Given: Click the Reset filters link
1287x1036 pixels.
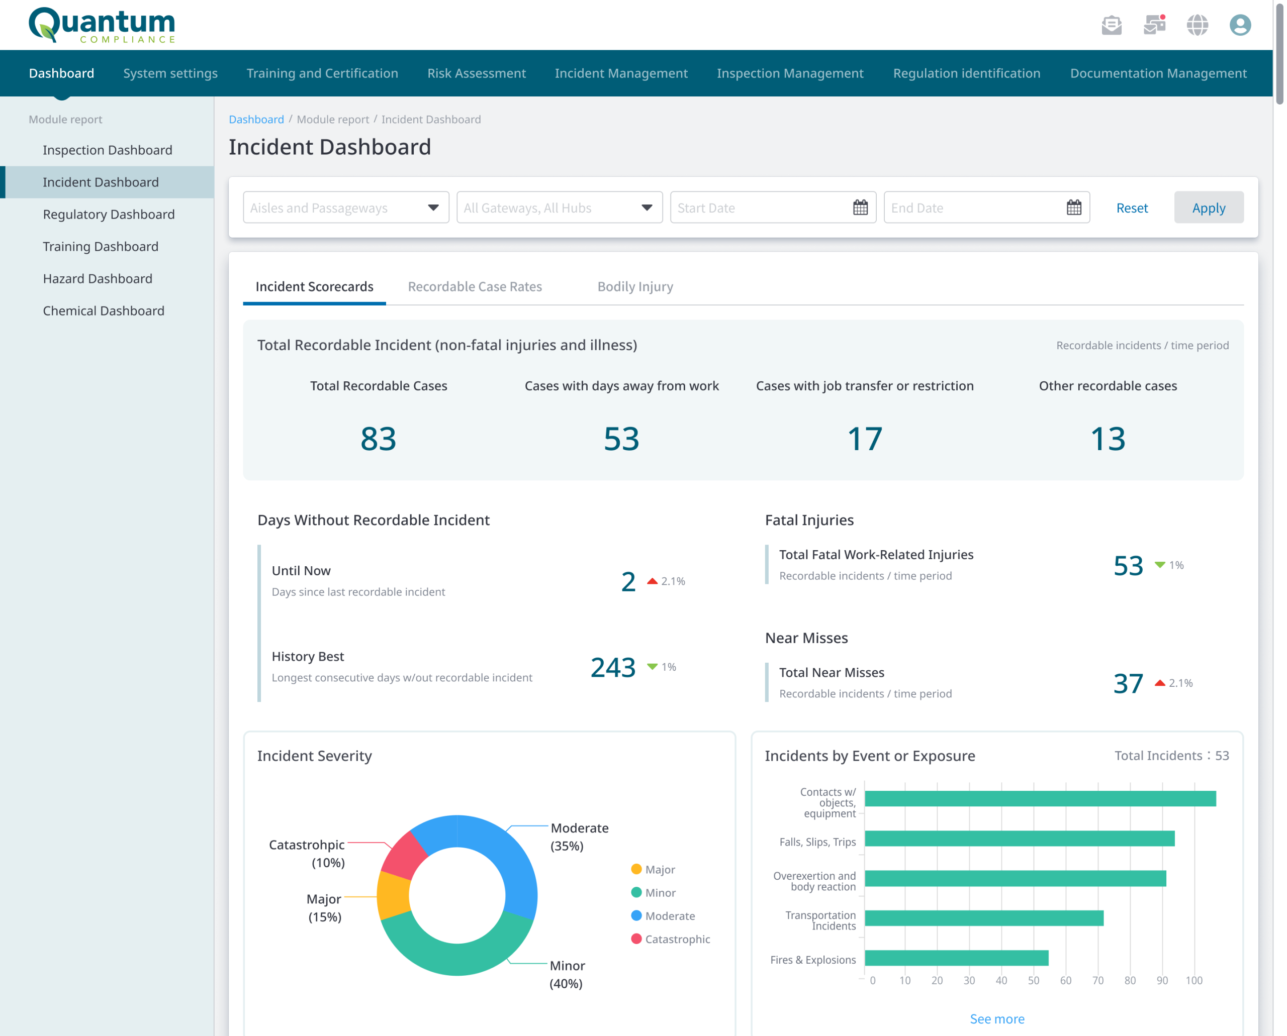Looking at the screenshot, I should (x=1132, y=208).
